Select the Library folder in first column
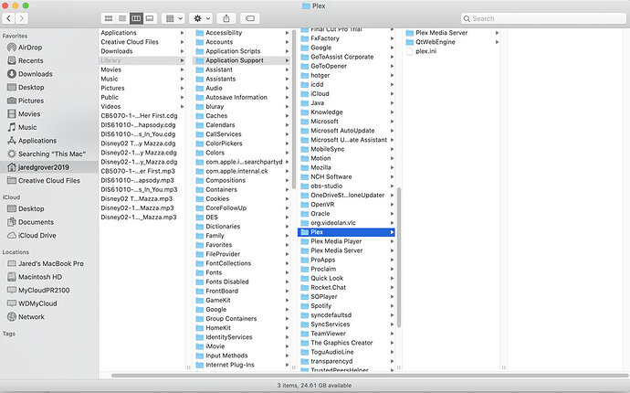 (x=142, y=60)
